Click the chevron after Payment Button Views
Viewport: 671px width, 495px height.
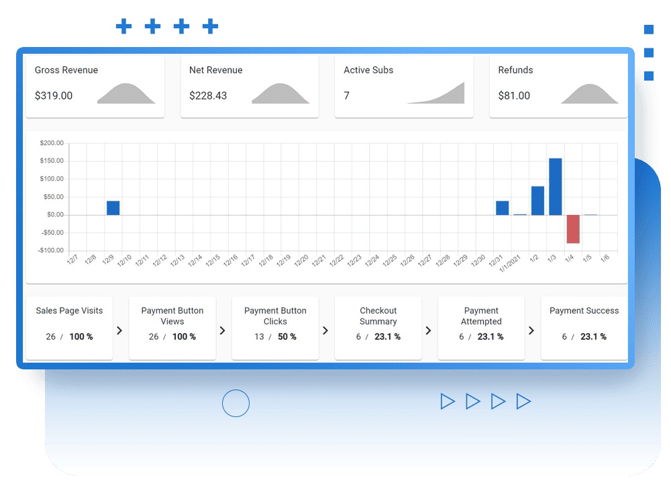(x=223, y=330)
